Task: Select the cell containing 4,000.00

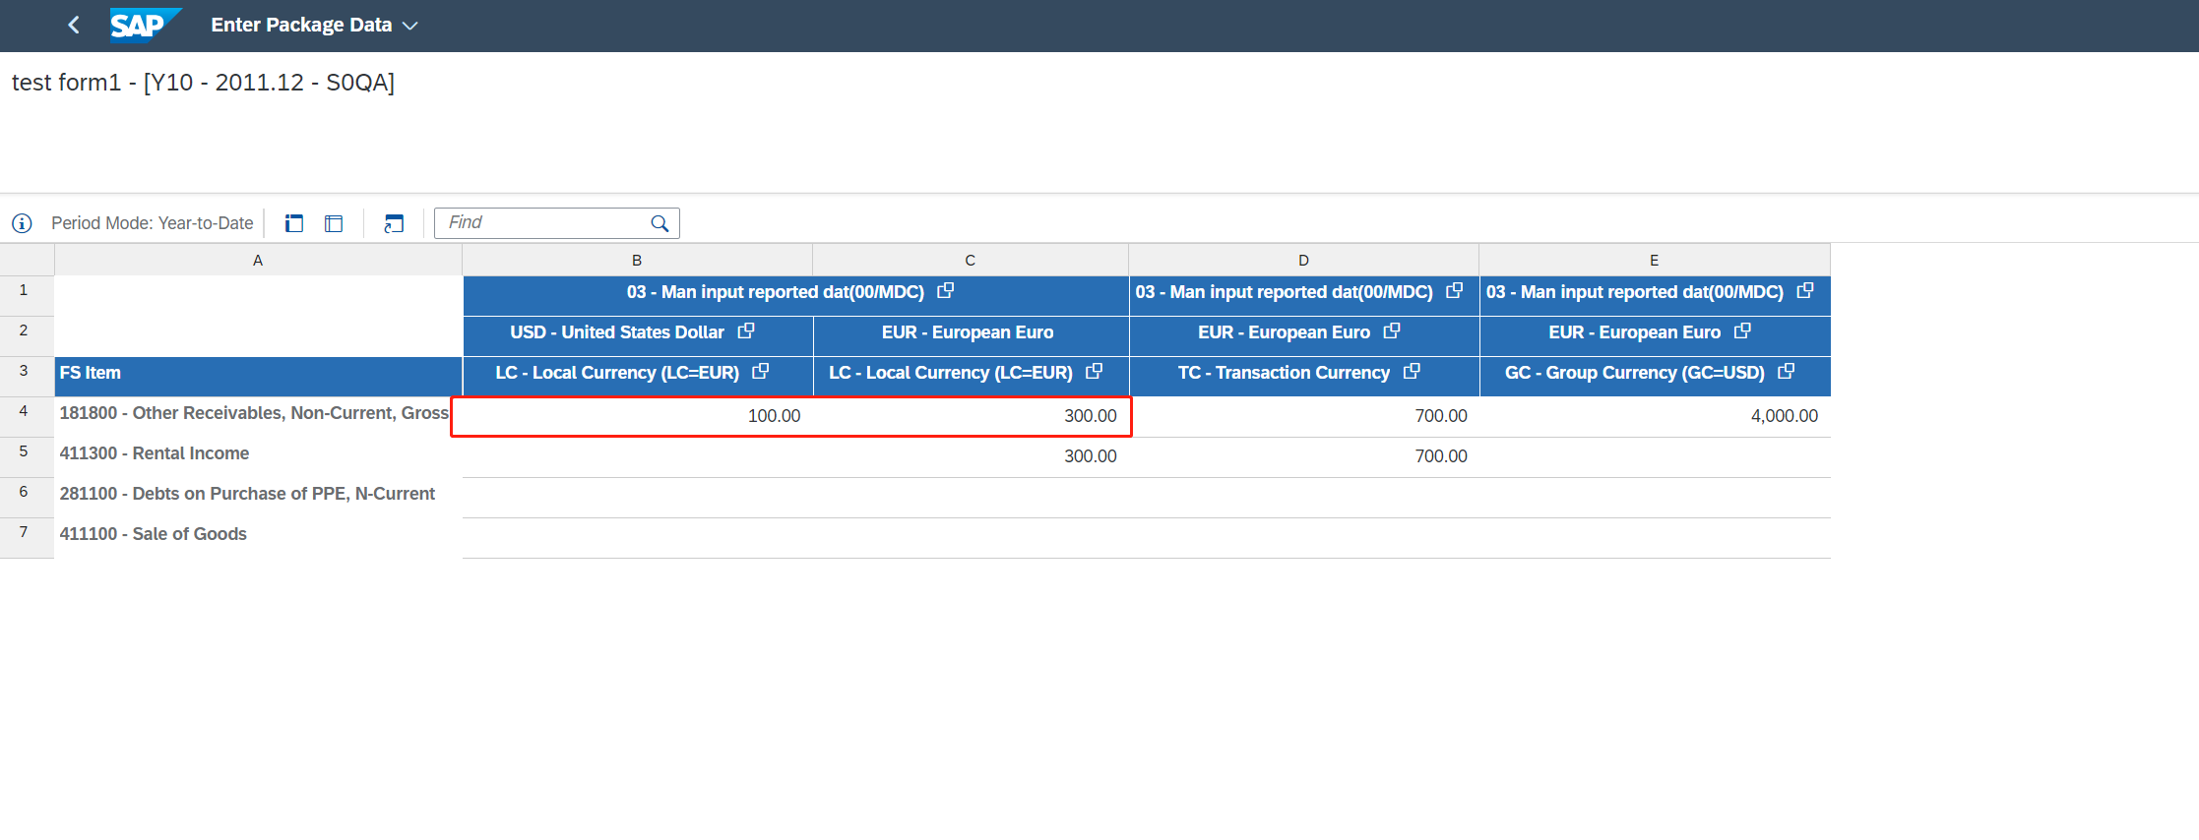Action: (1655, 416)
